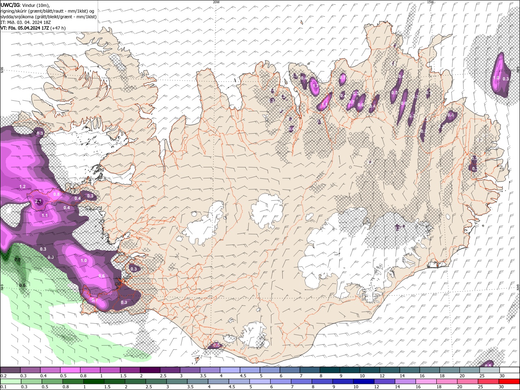Select the darkest purple upper legend swatch at 2
The image size is (520, 390).
[150, 370]
